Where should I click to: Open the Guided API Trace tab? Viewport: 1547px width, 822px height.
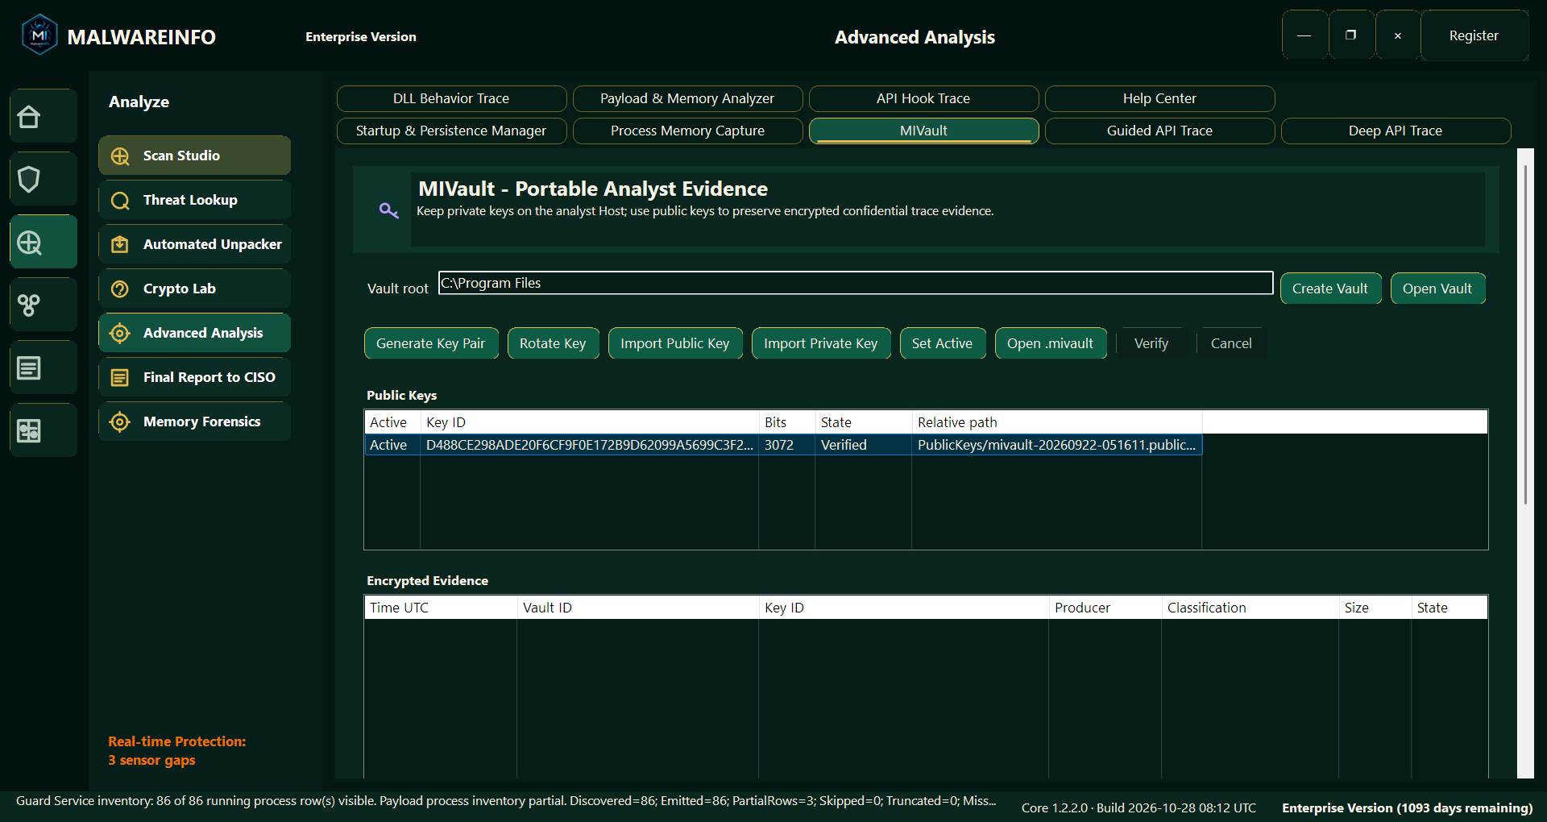coord(1159,131)
